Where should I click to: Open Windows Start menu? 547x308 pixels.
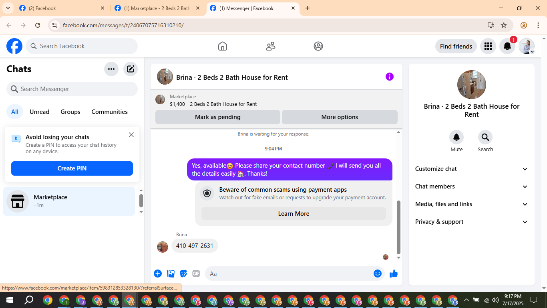[10, 300]
